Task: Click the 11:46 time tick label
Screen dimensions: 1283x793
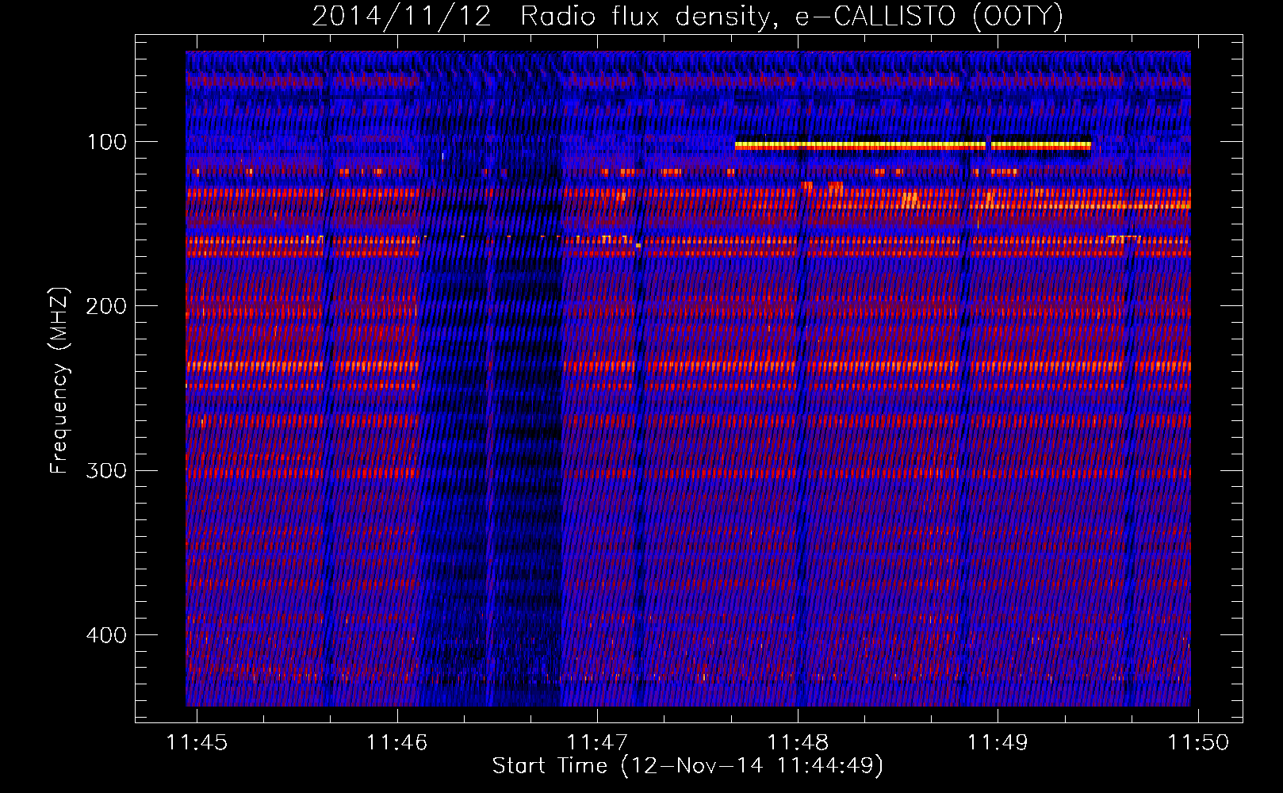Action: [396, 742]
